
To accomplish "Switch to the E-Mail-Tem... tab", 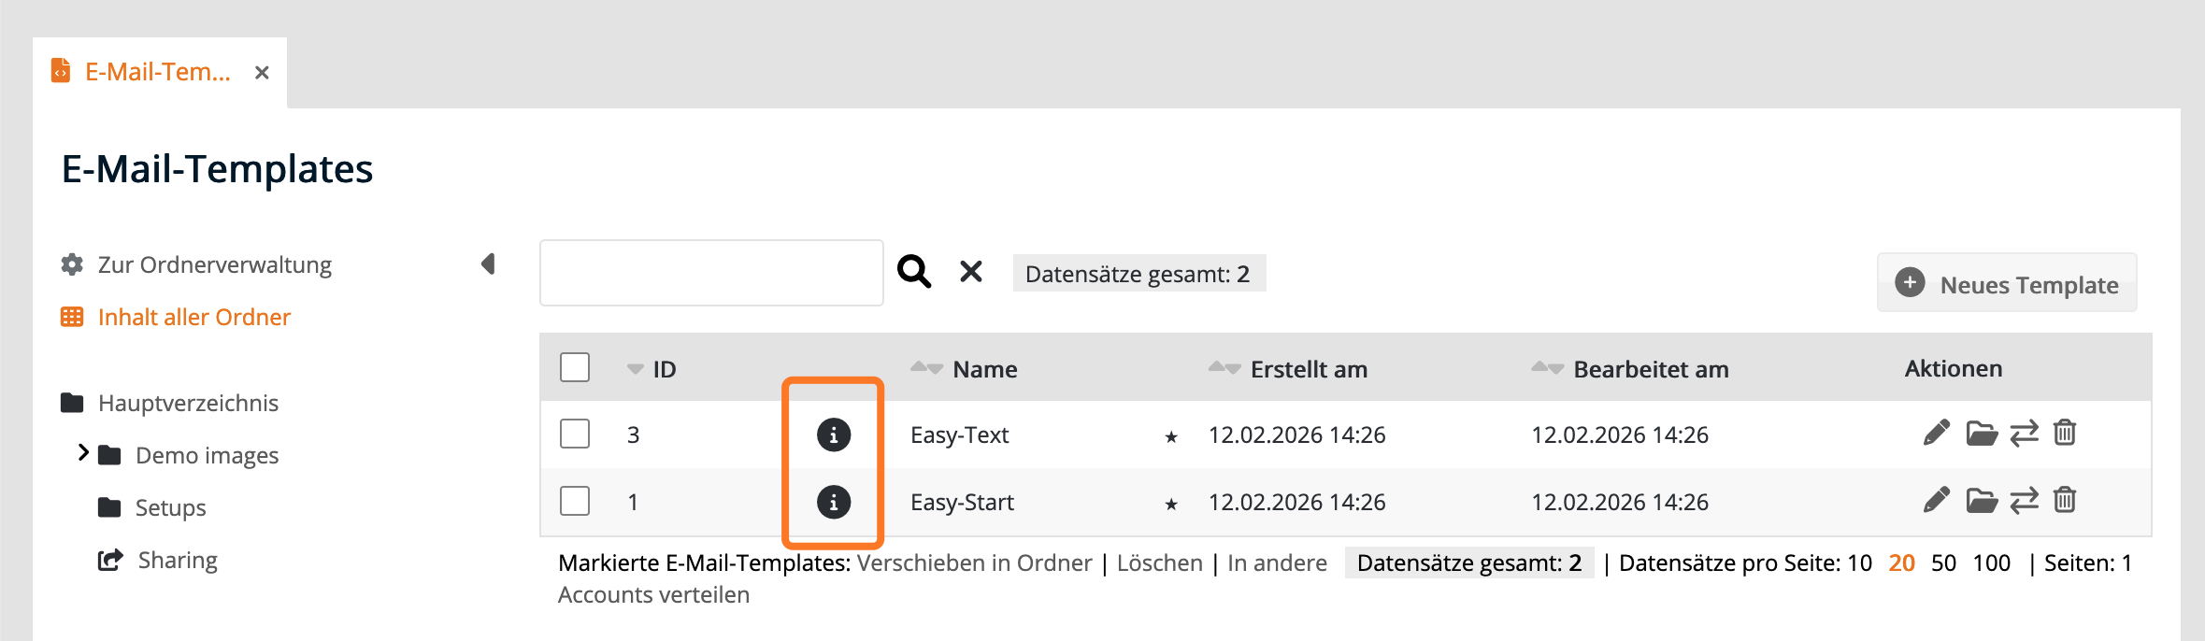I will point(157,72).
